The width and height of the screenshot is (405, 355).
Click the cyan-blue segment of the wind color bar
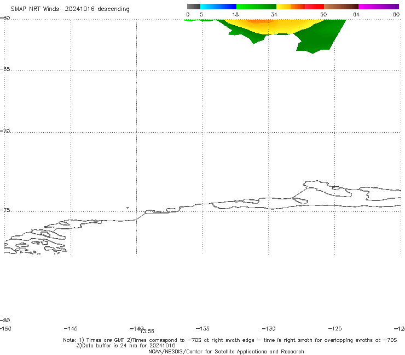click(218, 7)
